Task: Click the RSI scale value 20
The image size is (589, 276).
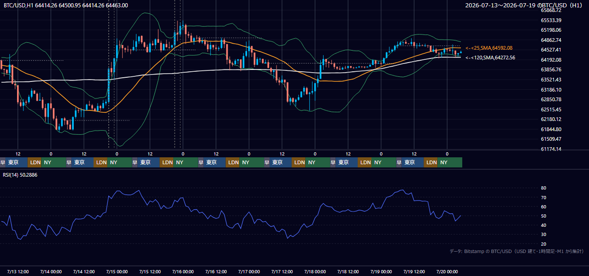Action: [543, 244]
